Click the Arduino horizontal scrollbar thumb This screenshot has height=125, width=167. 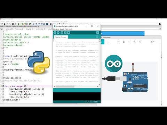[x=65, y=86]
